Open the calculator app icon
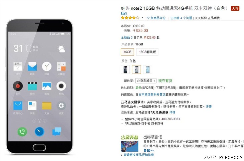The image size is (244, 161). 61,66
